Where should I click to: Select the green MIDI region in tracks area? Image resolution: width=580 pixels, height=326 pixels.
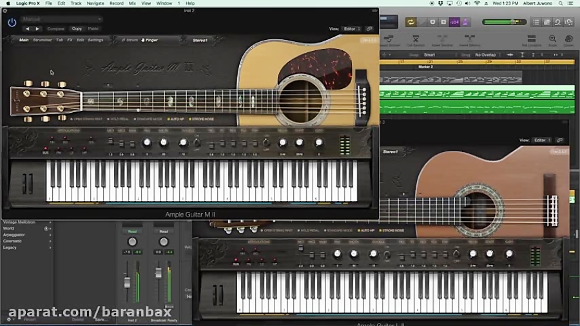(x=477, y=99)
